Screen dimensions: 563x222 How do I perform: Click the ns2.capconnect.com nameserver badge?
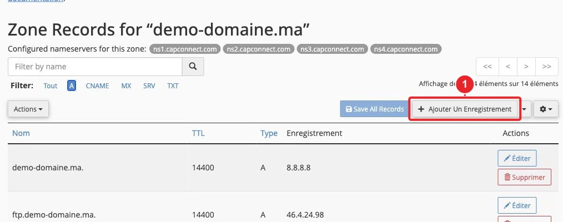[259, 49]
